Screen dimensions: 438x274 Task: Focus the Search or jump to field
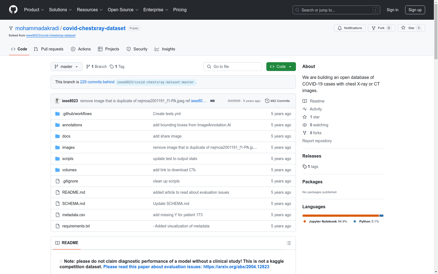click(x=336, y=10)
